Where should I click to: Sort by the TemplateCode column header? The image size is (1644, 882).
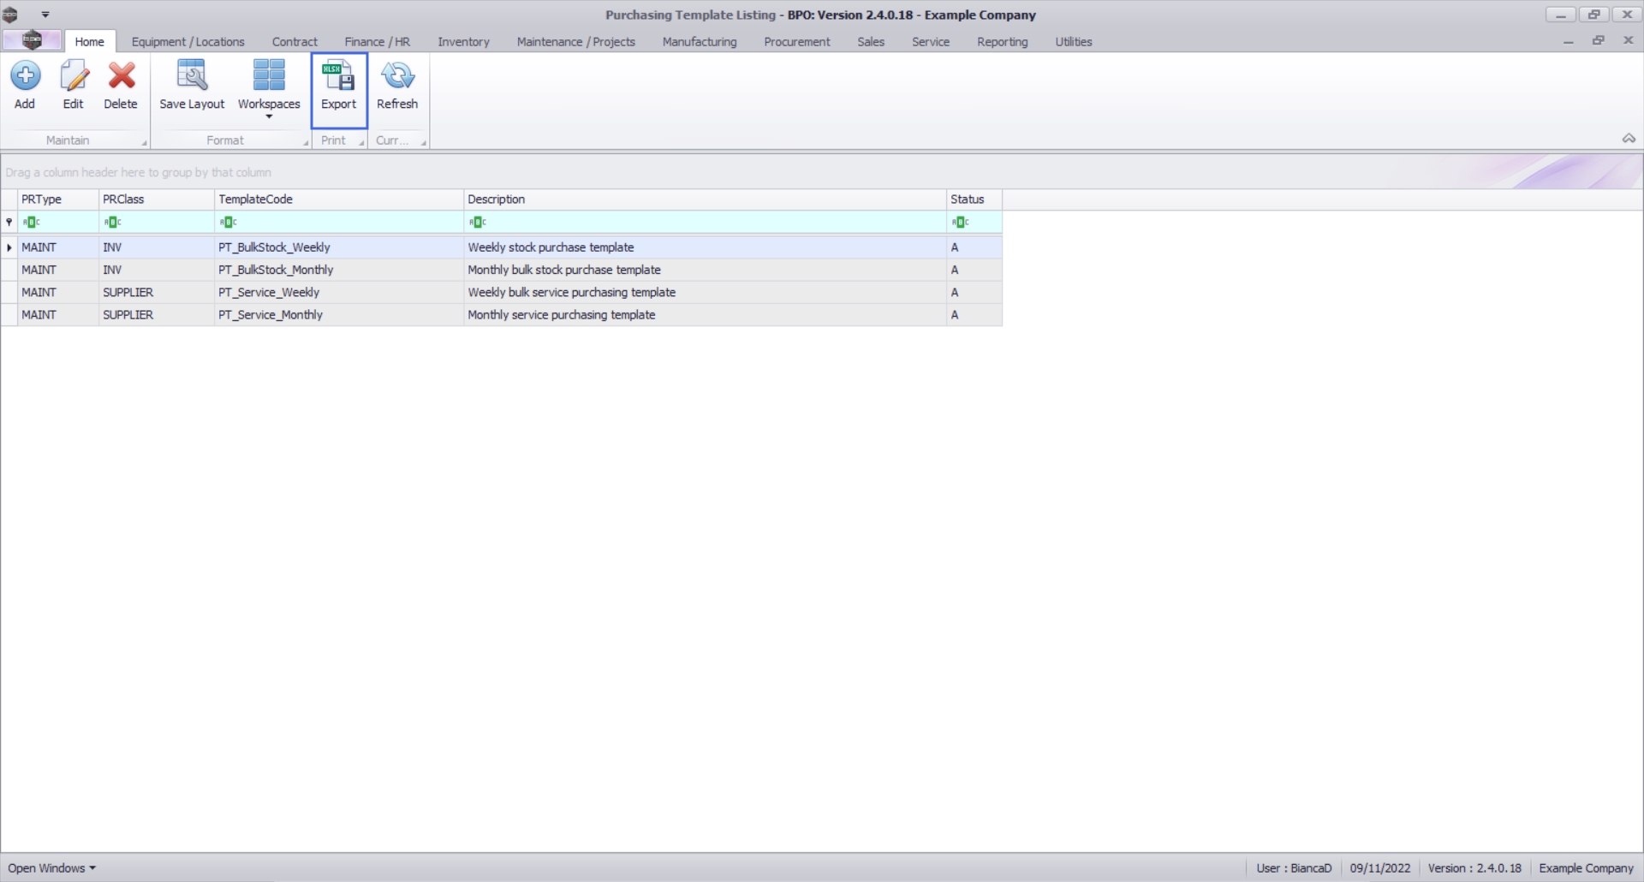pyautogui.click(x=339, y=200)
